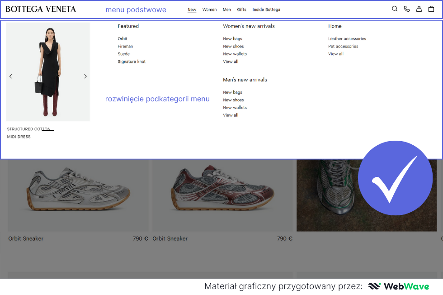Expand the Inside Bottega menu
Screen dimensions: 443x295
[266, 10]
